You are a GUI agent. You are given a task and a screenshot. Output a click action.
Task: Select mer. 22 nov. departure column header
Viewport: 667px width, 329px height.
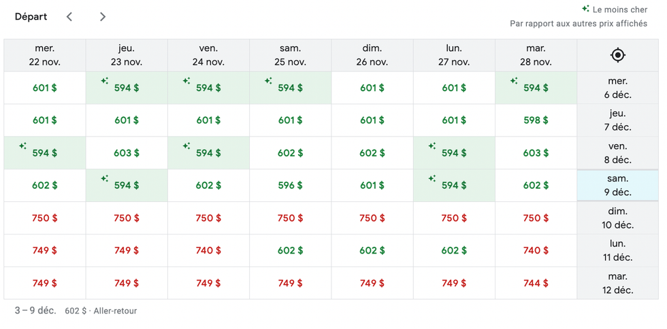[x=45, y=55]
